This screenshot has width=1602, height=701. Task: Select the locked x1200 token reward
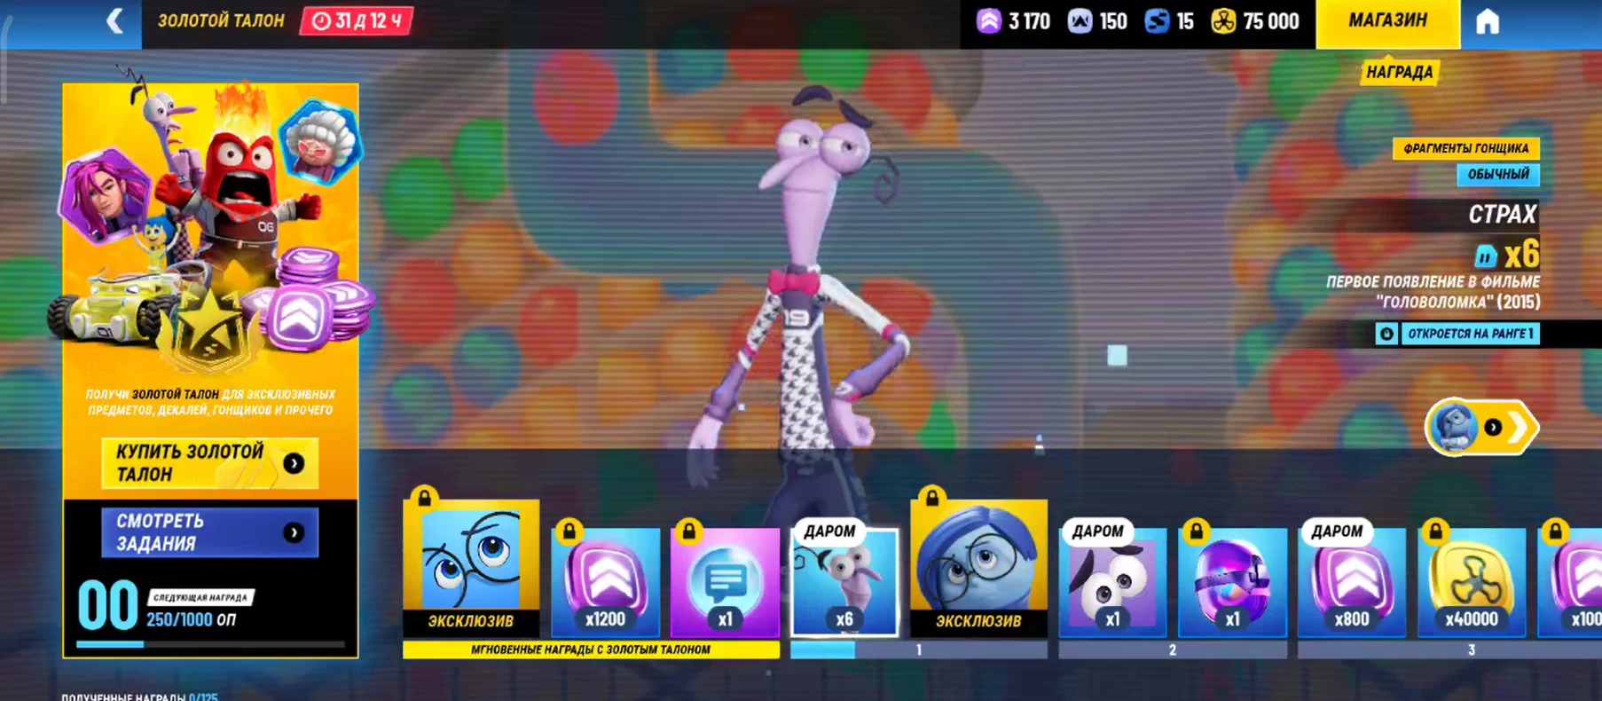605,581
